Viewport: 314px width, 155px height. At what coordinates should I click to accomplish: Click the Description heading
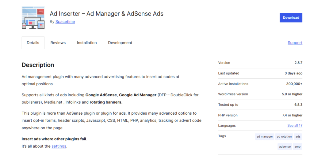tap(38, 65)
